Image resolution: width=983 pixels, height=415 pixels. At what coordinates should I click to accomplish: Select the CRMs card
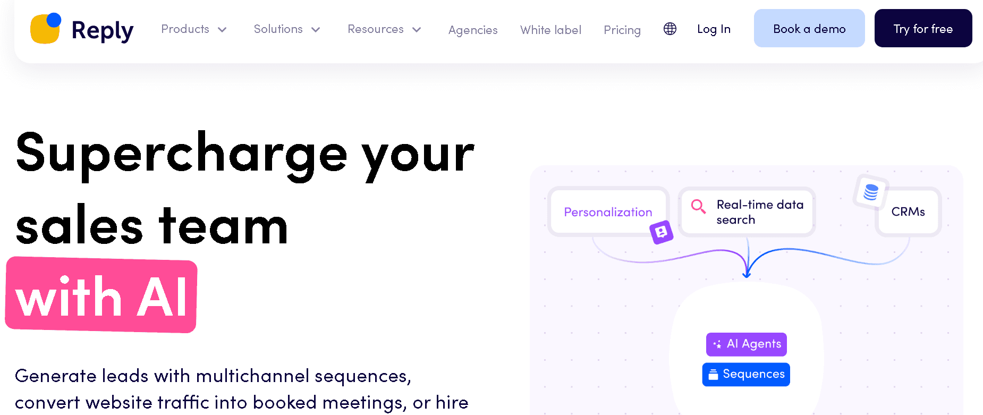(x=908, y=211)
